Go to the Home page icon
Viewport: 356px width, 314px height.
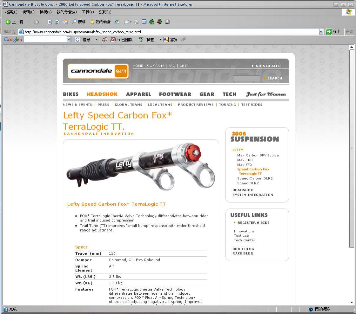point(65,22)
